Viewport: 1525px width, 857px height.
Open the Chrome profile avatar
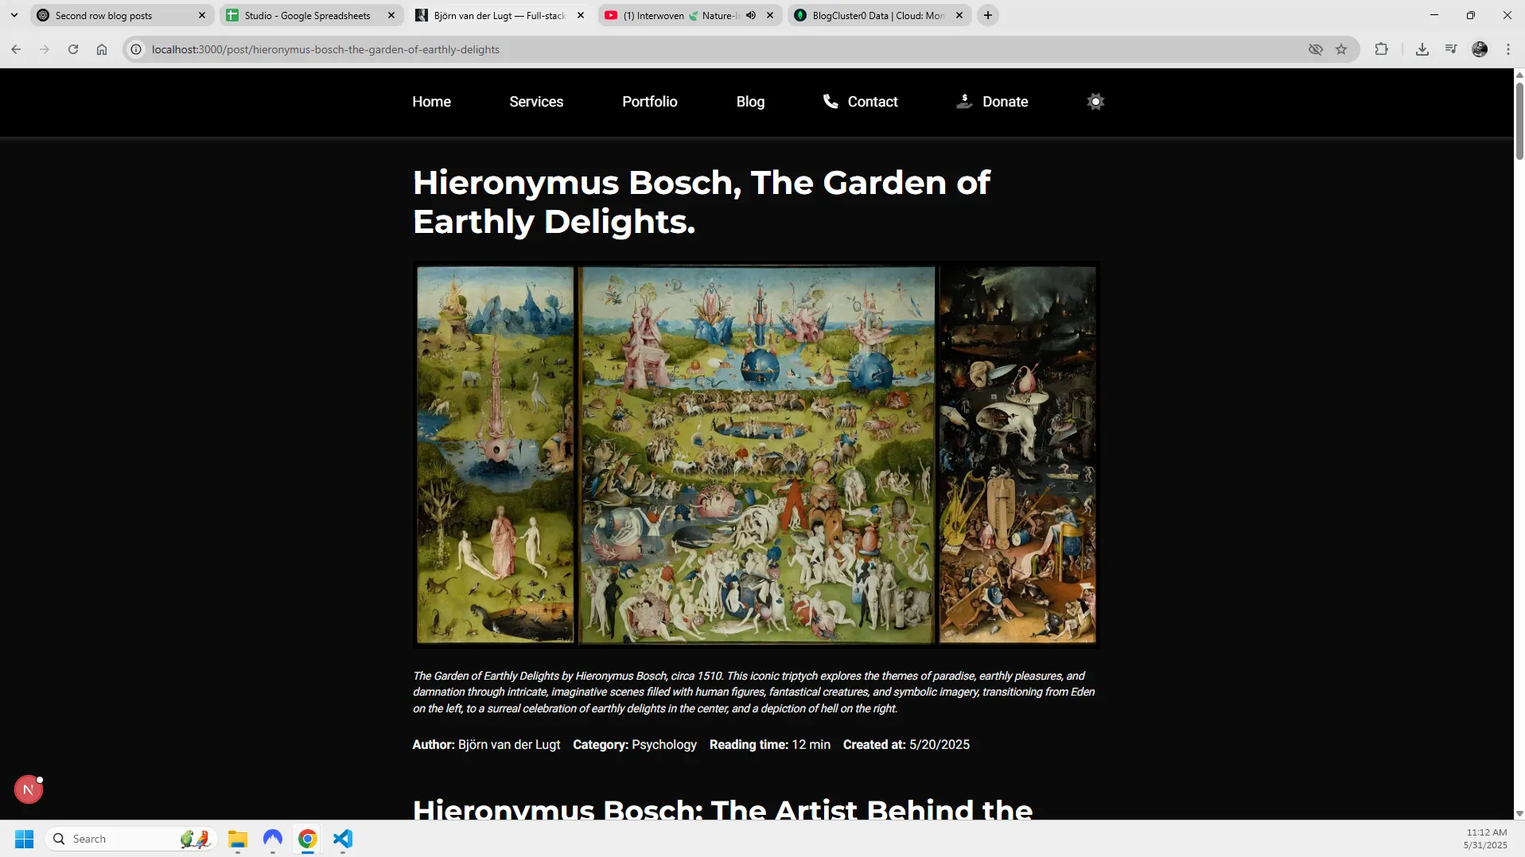click(x=1480, y=49)
